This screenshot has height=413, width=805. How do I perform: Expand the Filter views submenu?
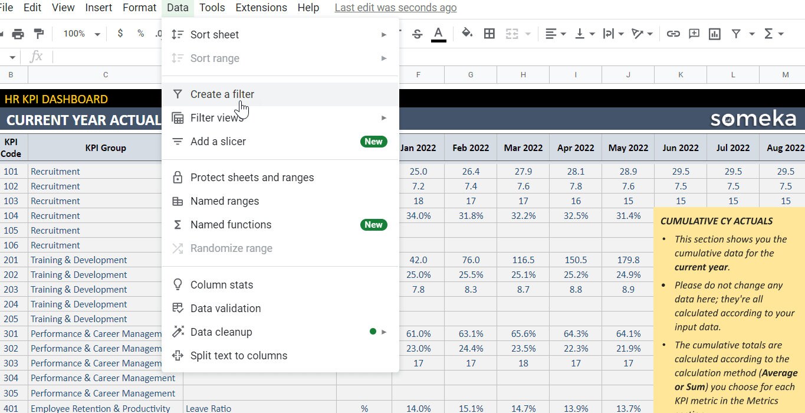[x=280, y=118]
